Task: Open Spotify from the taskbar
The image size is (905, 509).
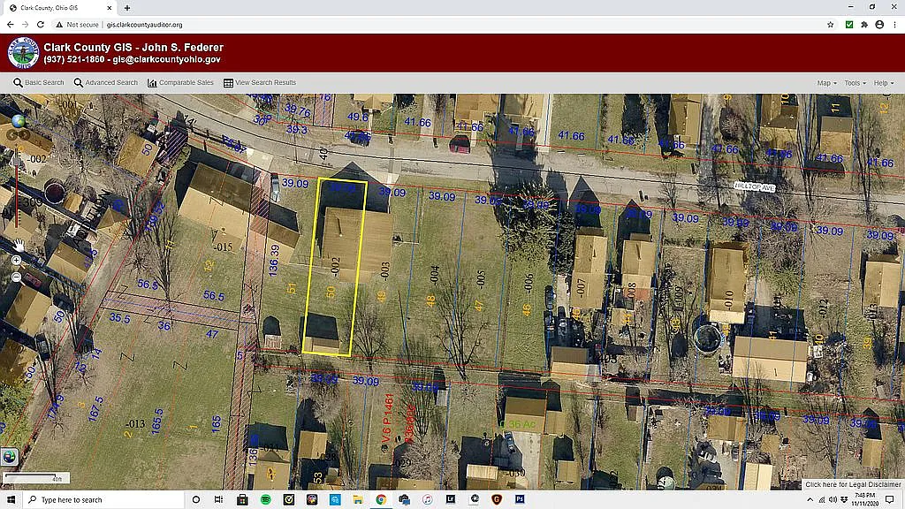Action: (x=266, y=499)
